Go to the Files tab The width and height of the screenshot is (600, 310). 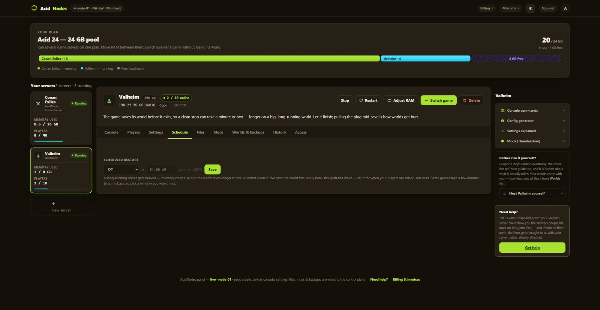click(201, 132)
